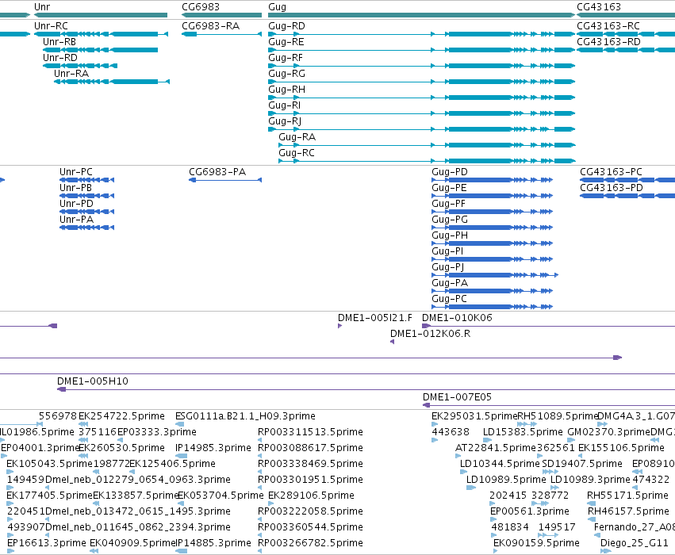Select the RH46157.5prime EST label
The image size is (675, 555).
(x=628, y=511)
